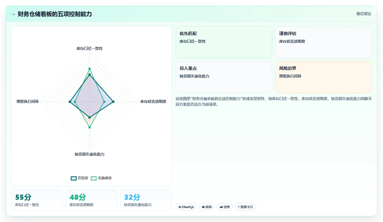The width and height of the screenshot is (383, 222).
Task: Toggle the 实施难度 legend swatch
Action: coord(94,178)
